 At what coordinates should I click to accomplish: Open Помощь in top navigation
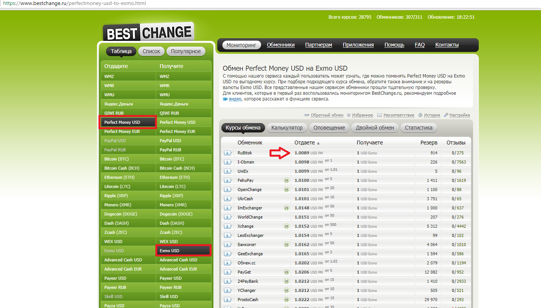coord(394,45)
